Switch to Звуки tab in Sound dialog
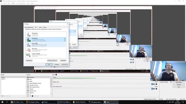Screen dimensions: 186x104 pyautogui.click(x=40, y=27)
